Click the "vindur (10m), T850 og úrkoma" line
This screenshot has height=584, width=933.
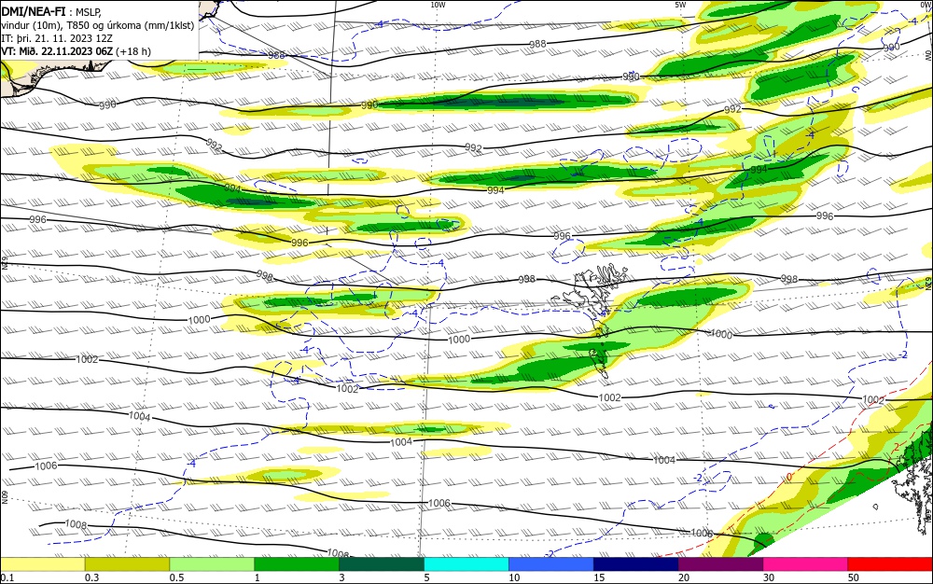97,25
